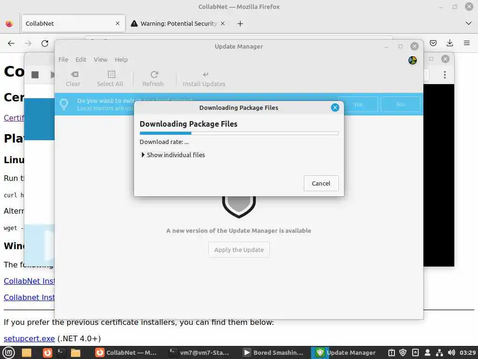Screen dimensions: 478x359
Task: Close the Warning: Potential Security tab
Action: (x=223, y=23)
